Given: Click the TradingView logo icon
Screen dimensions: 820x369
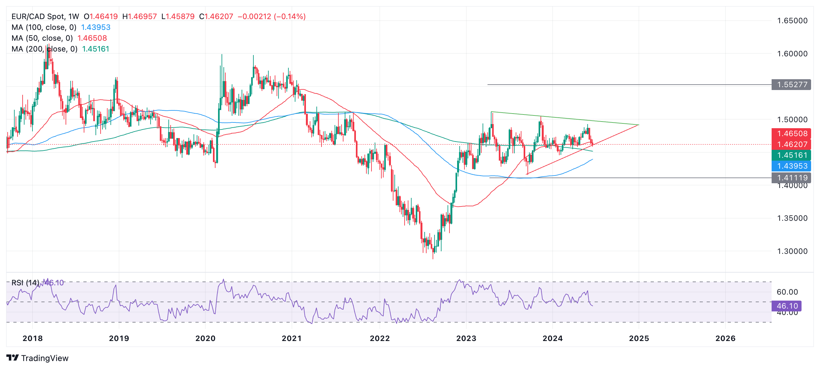Looking at the screenshot, I should pyautogui.click(x=13, y=358).
